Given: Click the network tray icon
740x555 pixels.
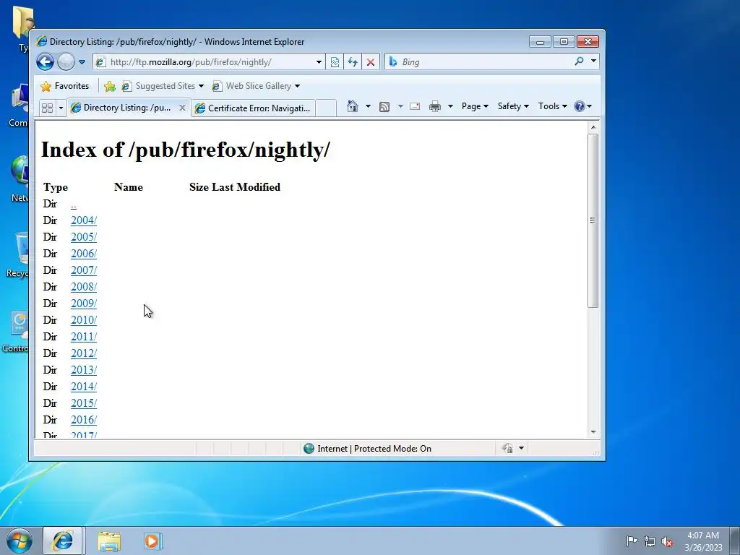Looking at the screenshot, I should 650,541.
